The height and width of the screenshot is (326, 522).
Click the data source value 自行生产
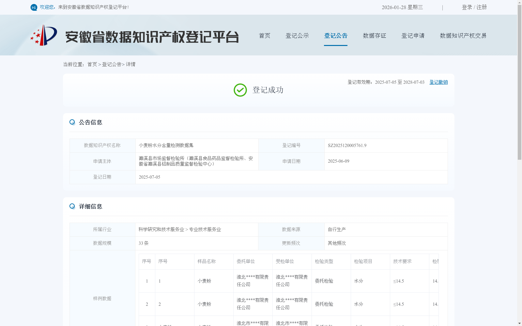click(x=337, y=230)
